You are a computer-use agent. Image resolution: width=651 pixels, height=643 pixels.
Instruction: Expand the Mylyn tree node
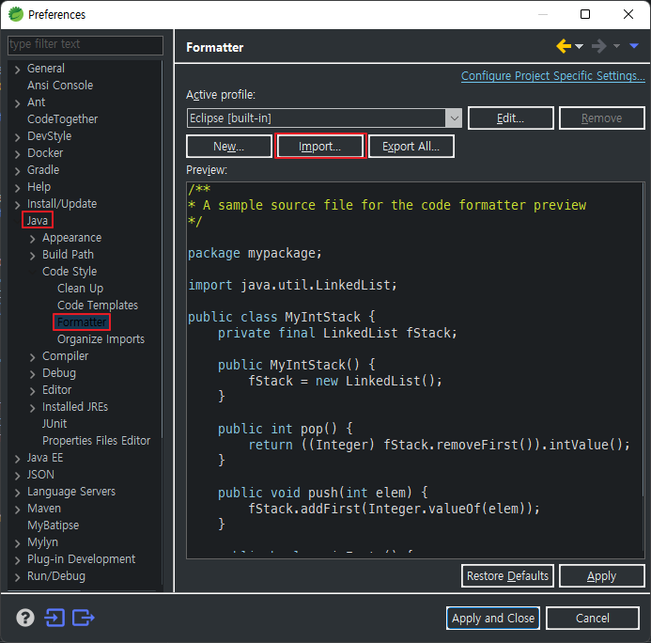coord(18,543)
